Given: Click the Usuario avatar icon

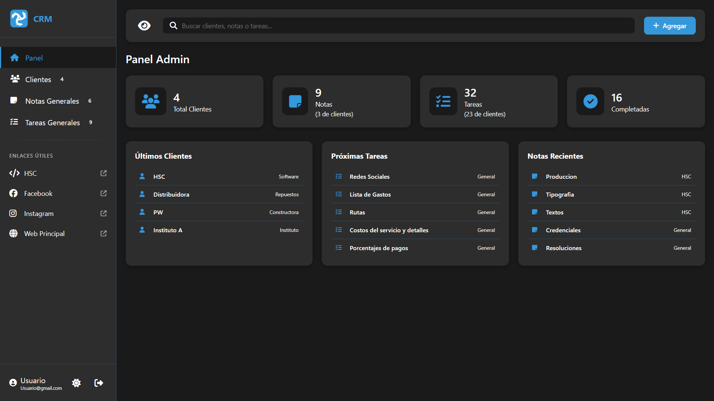Looking at the screenshot, I should pyautogui.click(x=13, y=383).
